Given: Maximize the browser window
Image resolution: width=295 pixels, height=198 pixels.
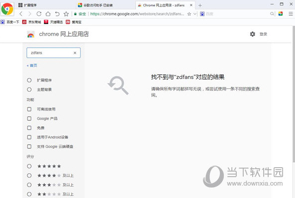Looking at the screenshot, I should pos(282,4).
